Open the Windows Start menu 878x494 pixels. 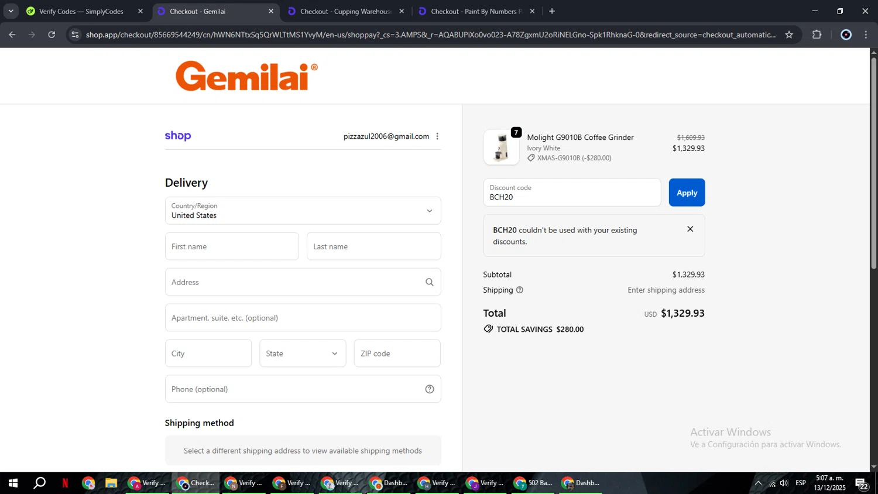(13, 483)
